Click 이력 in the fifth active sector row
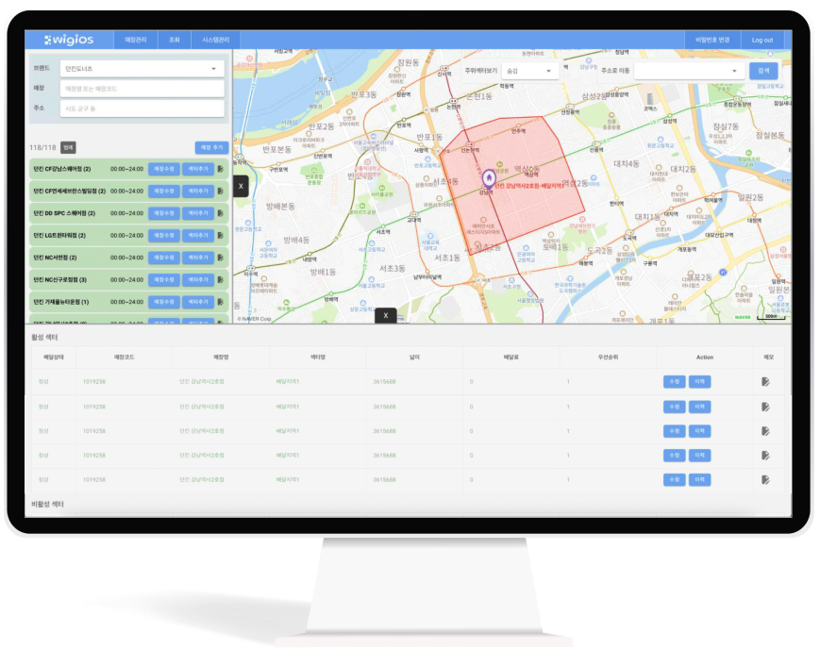Image resolution: width=820 pixels, height=650 pixels. (x=700, y=479)
